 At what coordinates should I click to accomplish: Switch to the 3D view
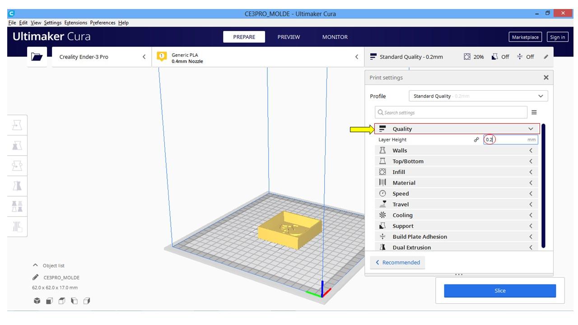coord(37,301)
